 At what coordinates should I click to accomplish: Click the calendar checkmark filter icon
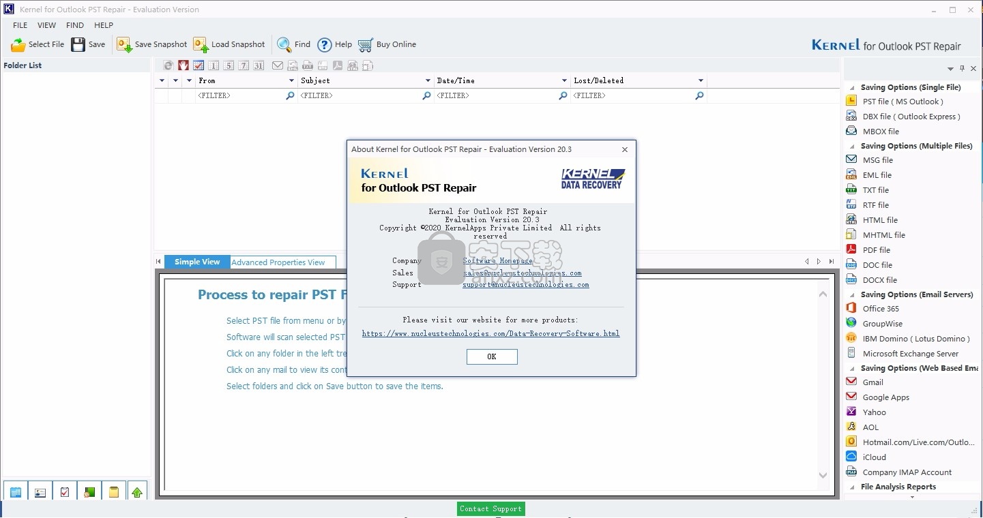pyautogui.click(x=199, y=65)
